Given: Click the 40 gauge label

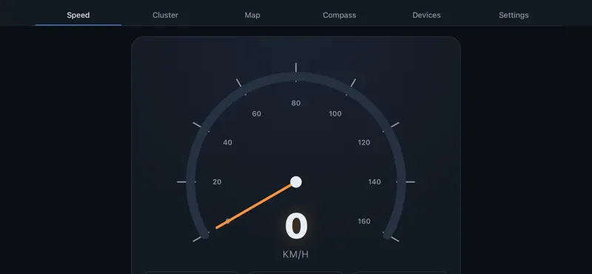Looking at the screenshot, I should (228, 142).
